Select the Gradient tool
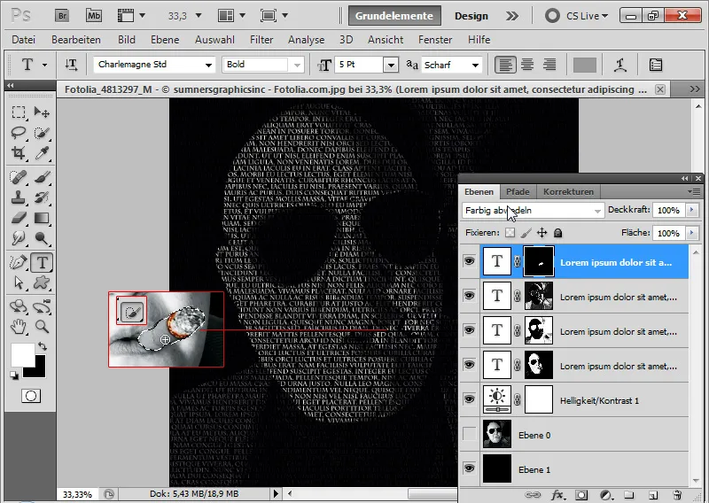This screenshot has height=503, width=709. 42,218
